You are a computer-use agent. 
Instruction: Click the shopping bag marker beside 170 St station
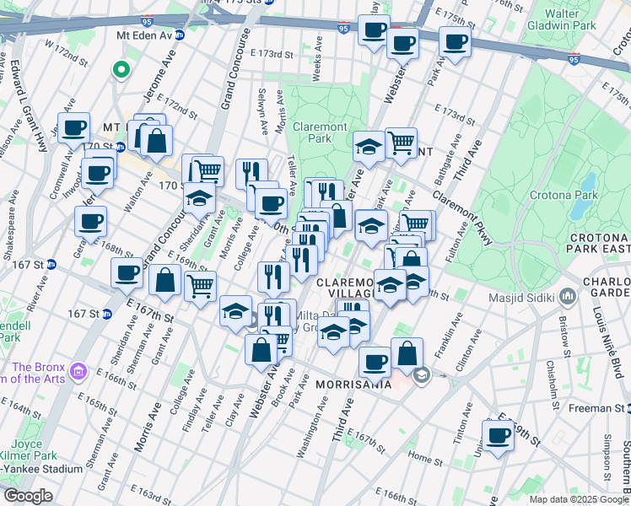point(157,142)
